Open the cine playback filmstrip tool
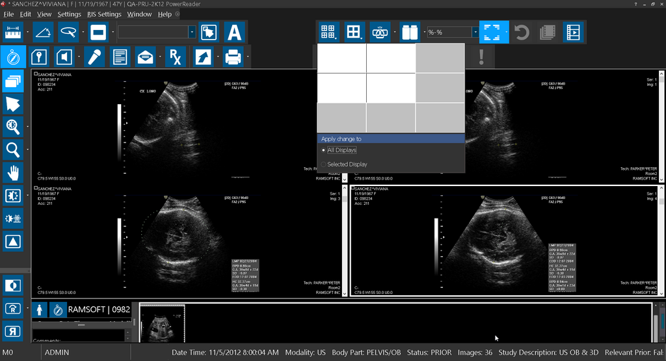Screen dimensions: 666x361 point(573,32)
